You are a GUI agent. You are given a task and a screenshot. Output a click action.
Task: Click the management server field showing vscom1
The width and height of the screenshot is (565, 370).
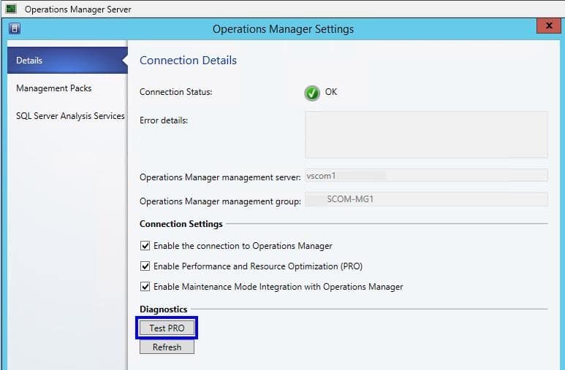(x=426, y=175)
